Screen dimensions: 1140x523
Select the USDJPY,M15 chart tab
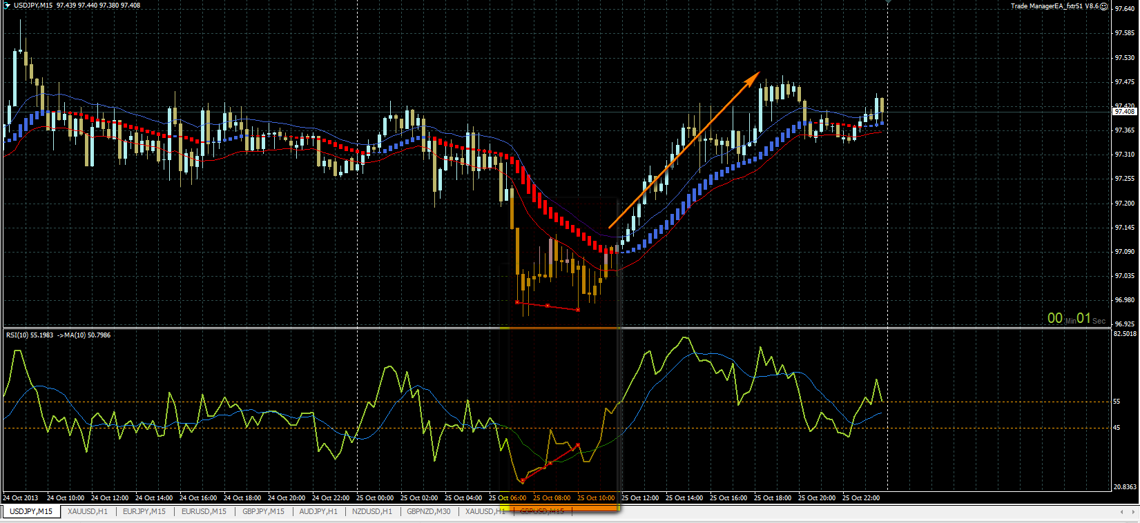click(x=31, y=511)
